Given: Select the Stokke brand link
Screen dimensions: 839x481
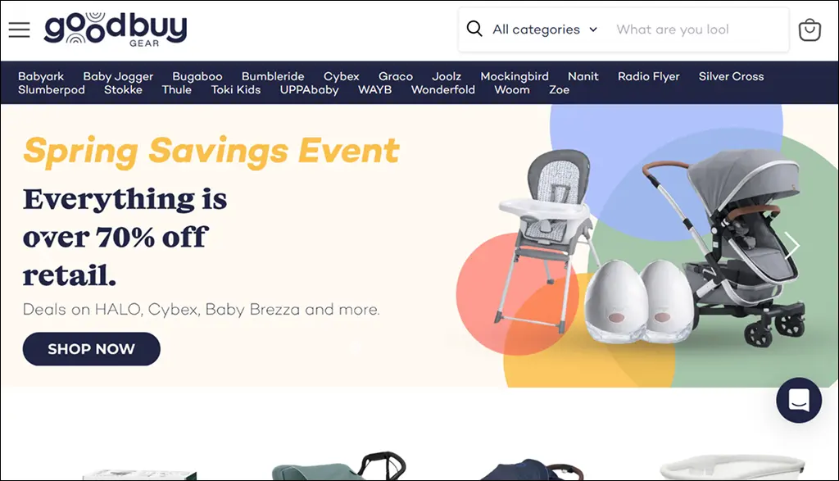Looking at the screenshot, I should (x=123, y=90).
